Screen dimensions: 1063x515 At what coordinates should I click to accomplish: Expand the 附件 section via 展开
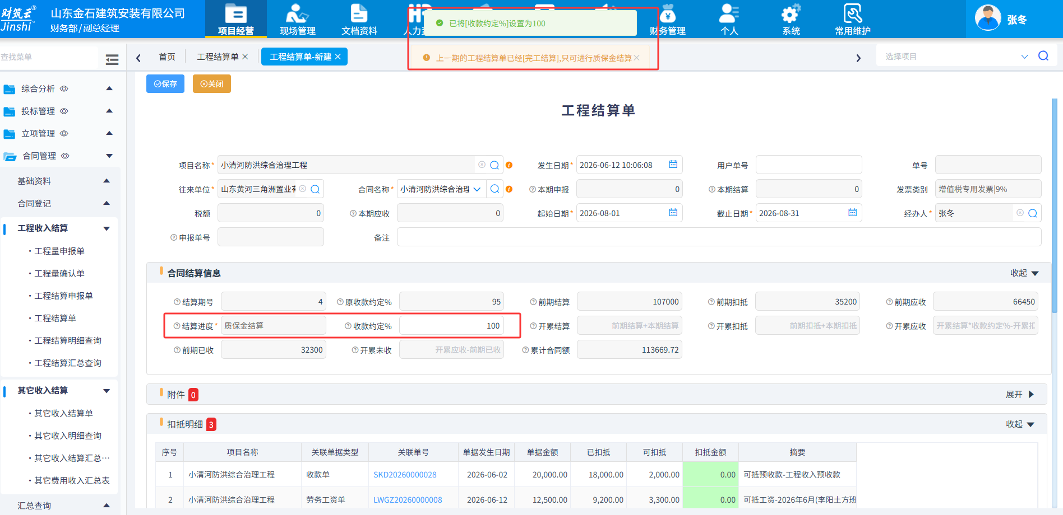[1020, 395]
